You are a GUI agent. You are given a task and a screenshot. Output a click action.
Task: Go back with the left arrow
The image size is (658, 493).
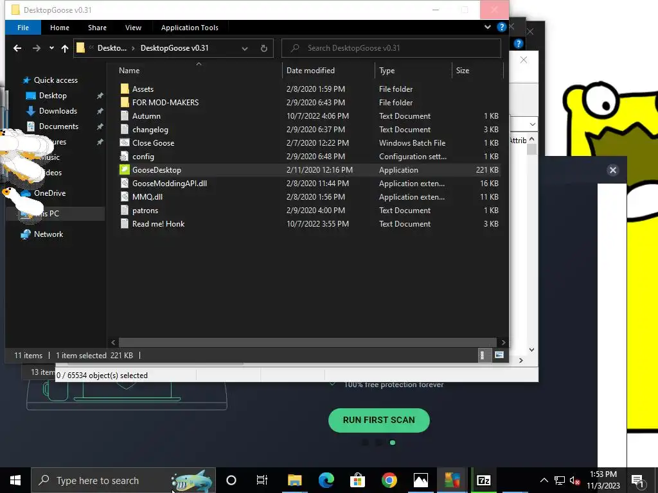pos(17,48)
